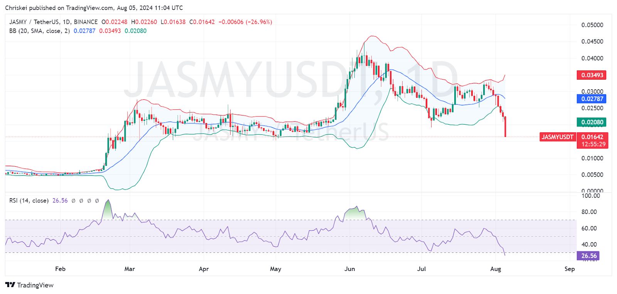Viewport: 617px width, 294px height.
Task: Click the green 0.02080 lower band price tag
Action: [592, 122]
